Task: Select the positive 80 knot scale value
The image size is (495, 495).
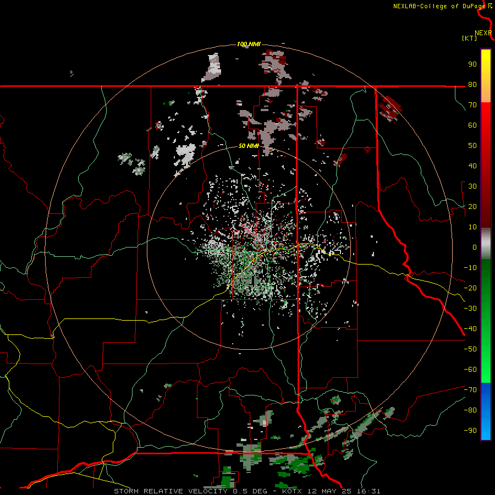Action: 472,85
